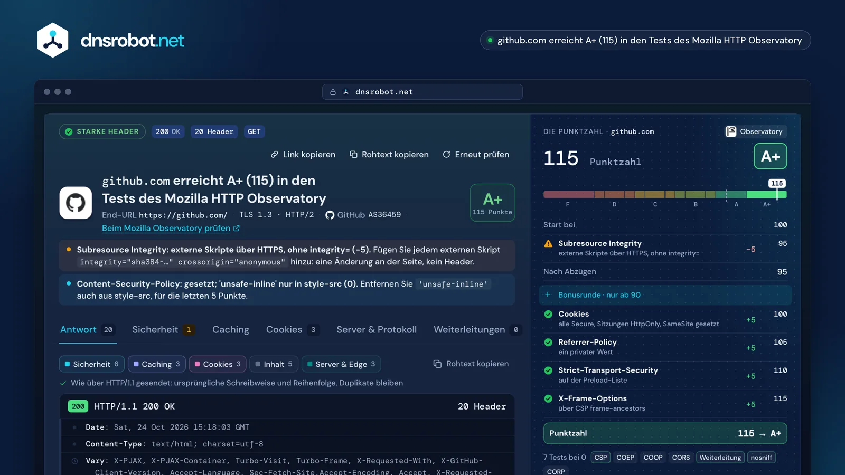This screenshot has height=475, width=845.
Task: Click the dnsrobot.net hexagon logo
Action: pos(53,40)
